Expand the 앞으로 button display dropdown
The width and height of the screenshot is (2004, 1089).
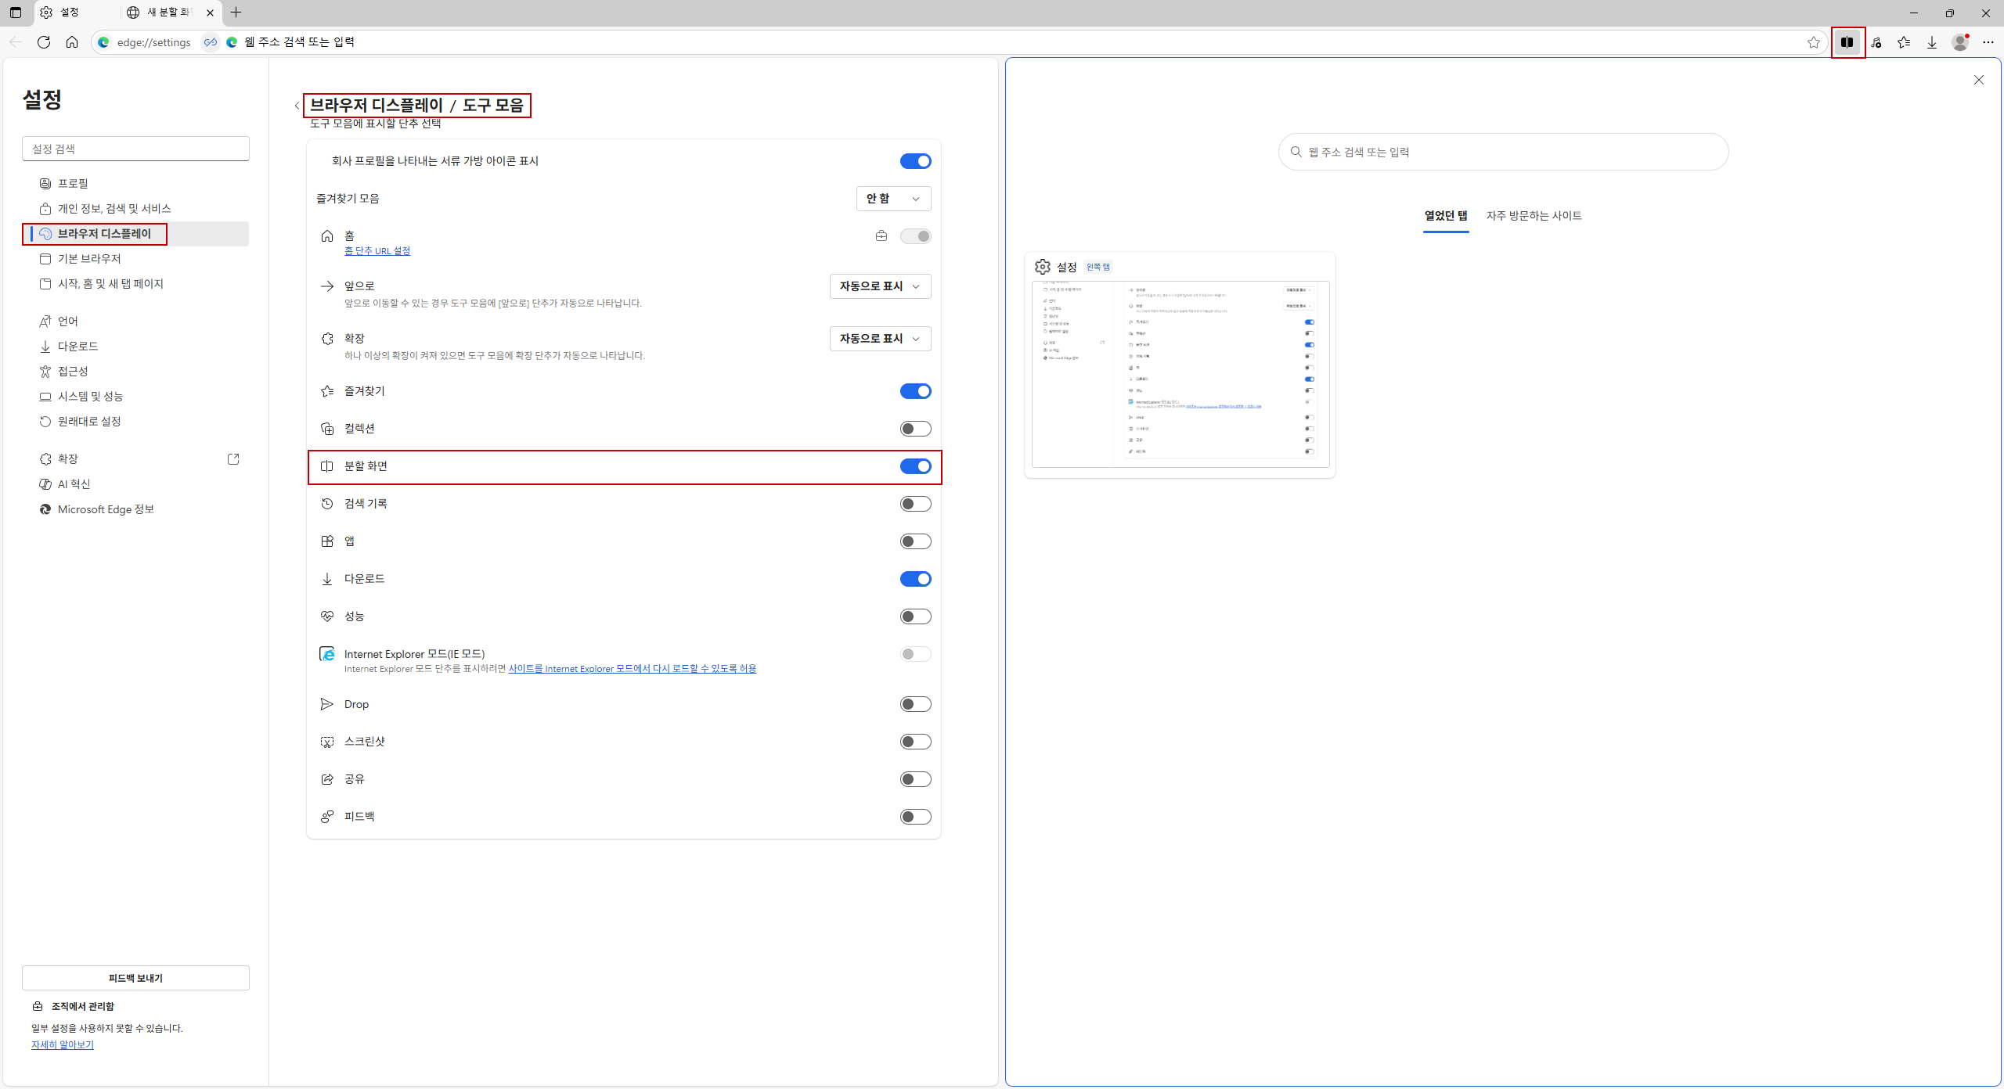880,286
